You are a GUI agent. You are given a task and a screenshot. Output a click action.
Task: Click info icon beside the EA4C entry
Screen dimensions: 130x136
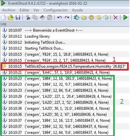point(4,72)
